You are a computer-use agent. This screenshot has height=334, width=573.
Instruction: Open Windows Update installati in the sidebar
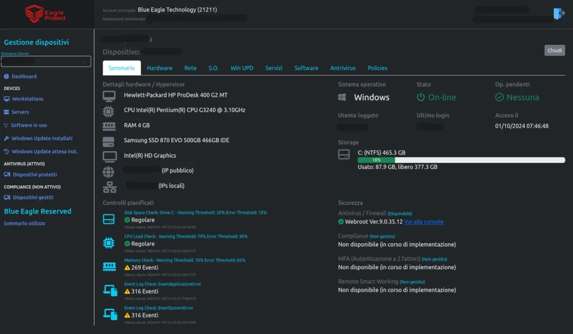[x=38, y=138]
